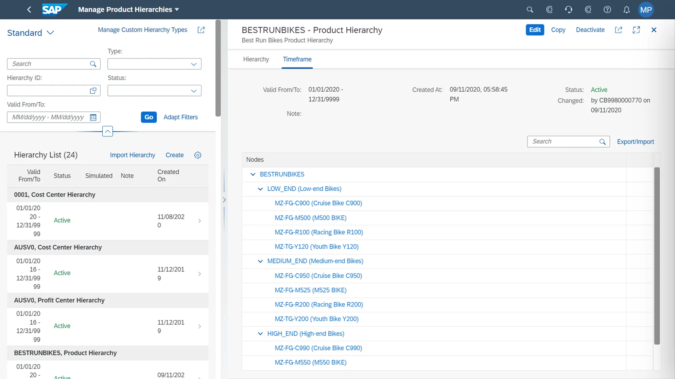The width and height of the screenshot is (675, 379).
Task: Click the Nodes table vertical scrollbar
Action: click(x=657, y=256)
